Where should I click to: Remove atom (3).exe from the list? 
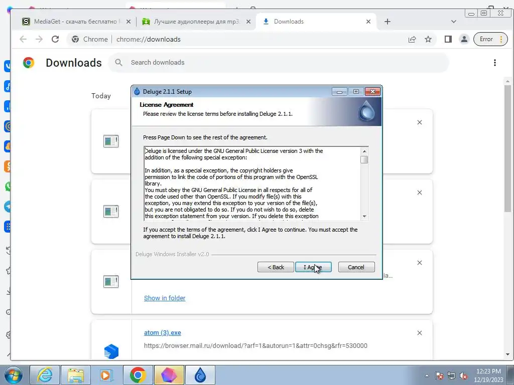pyautogui.click(x=420, y=333)
